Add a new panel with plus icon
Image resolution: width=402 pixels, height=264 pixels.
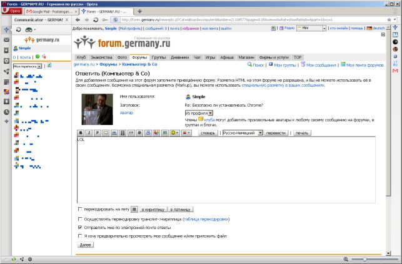tap(6, 121)
